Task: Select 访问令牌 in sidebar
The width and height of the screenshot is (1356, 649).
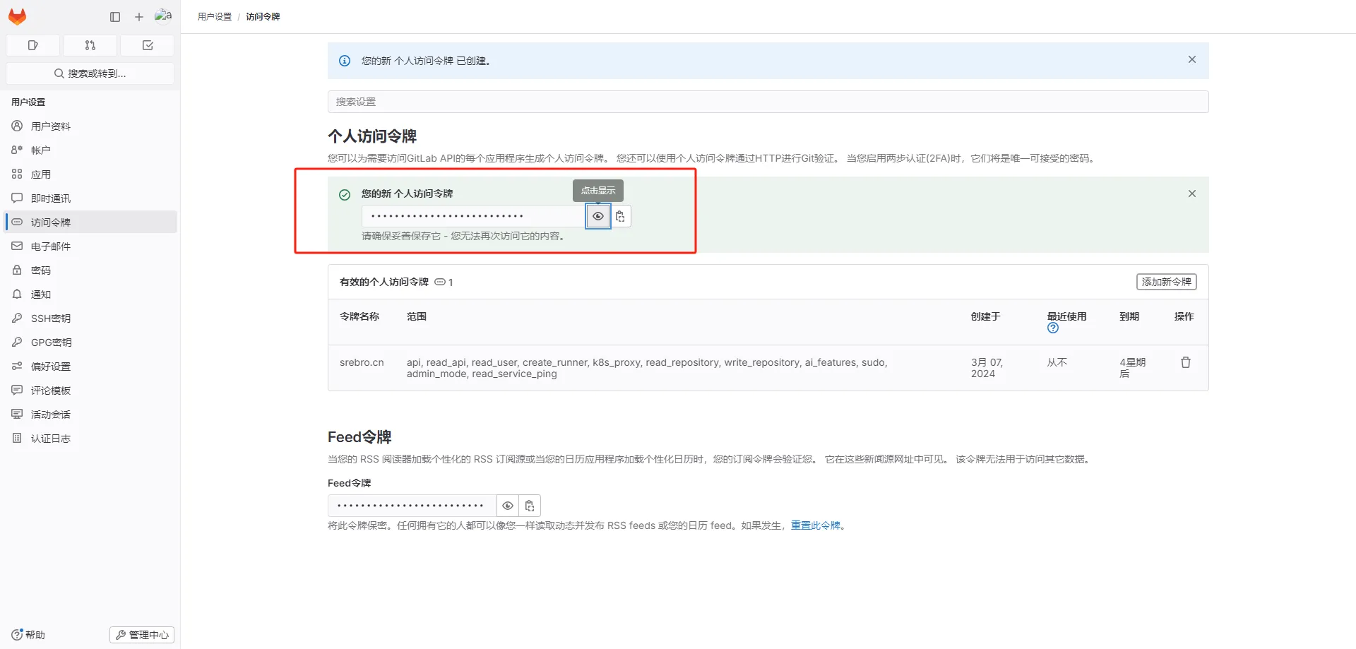Action: (90, 222)
